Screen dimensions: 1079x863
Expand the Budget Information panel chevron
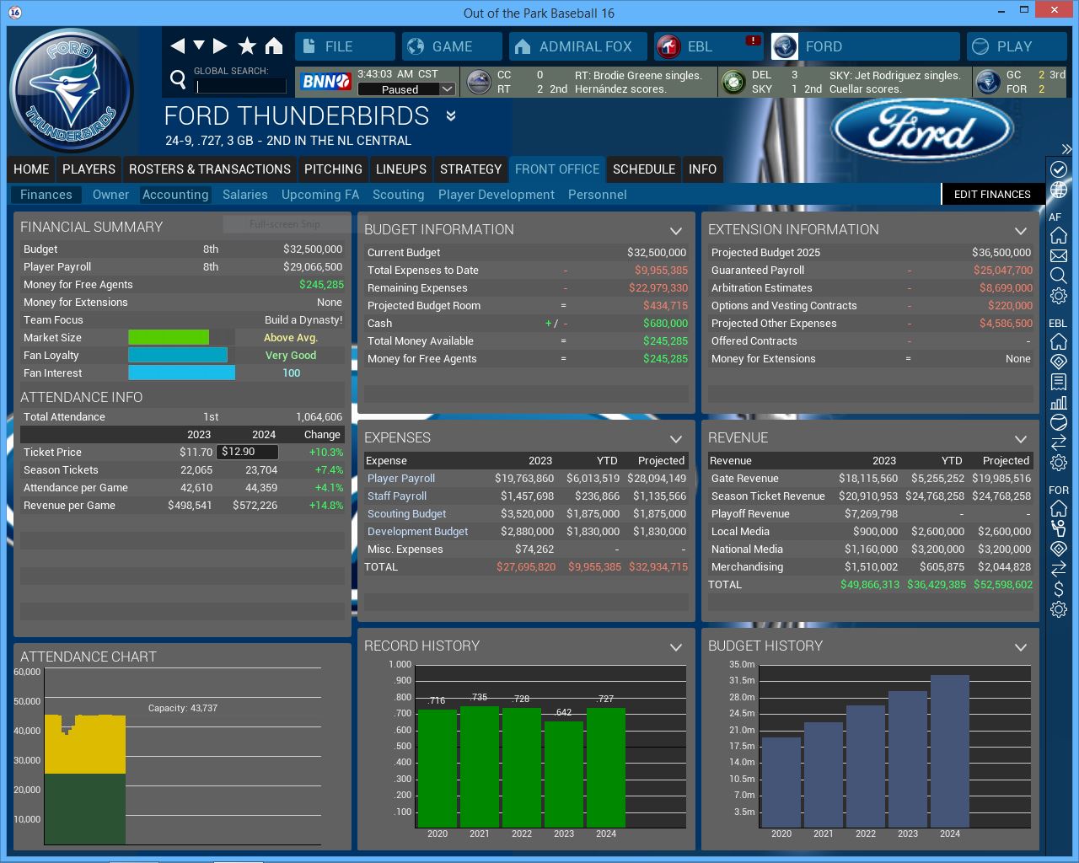[x=676, y=230]
